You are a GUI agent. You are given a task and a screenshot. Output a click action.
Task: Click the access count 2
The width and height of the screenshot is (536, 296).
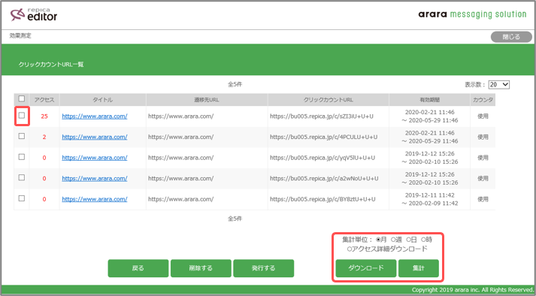coord(44,137)
